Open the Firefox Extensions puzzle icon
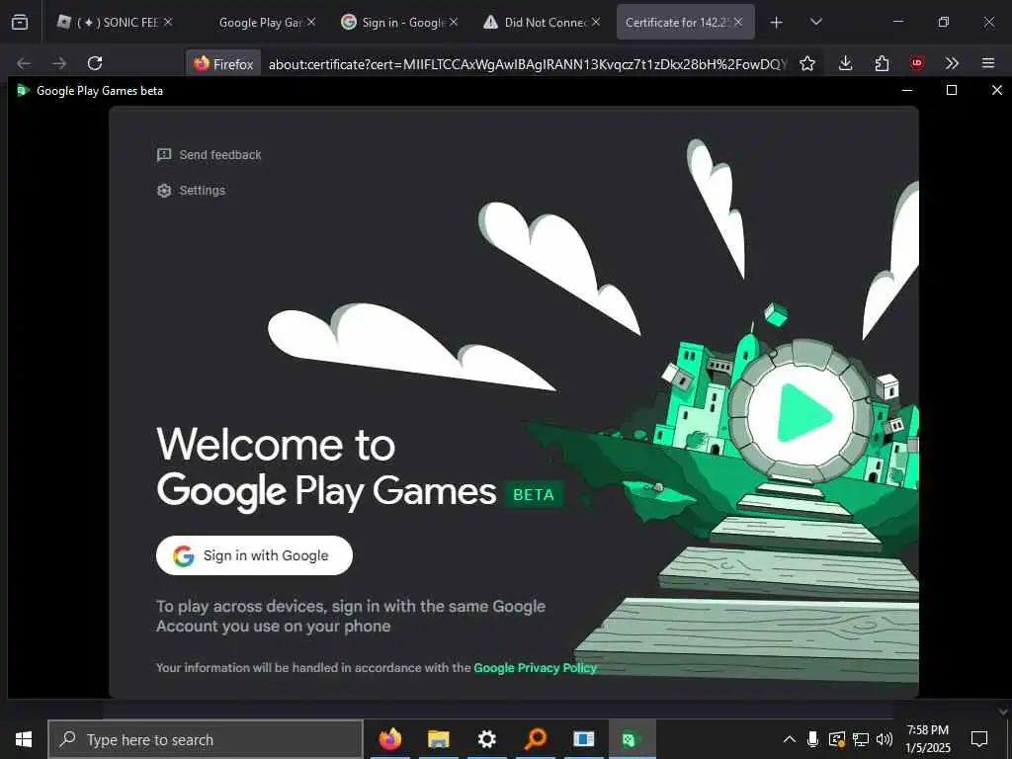The image size is (1012, 759). [882, 63]
